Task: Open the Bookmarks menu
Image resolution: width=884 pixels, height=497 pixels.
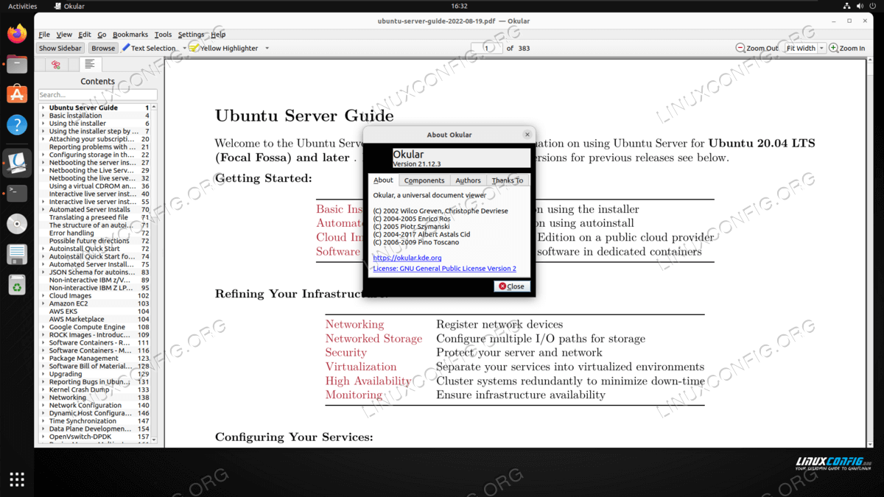Action: (x=130, y=35)
